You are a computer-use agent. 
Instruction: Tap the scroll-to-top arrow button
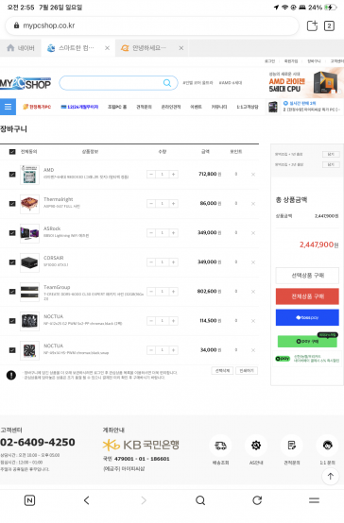coord(331,477)
